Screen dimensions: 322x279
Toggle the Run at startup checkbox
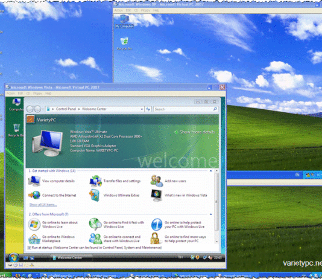(x=30, y=248)
